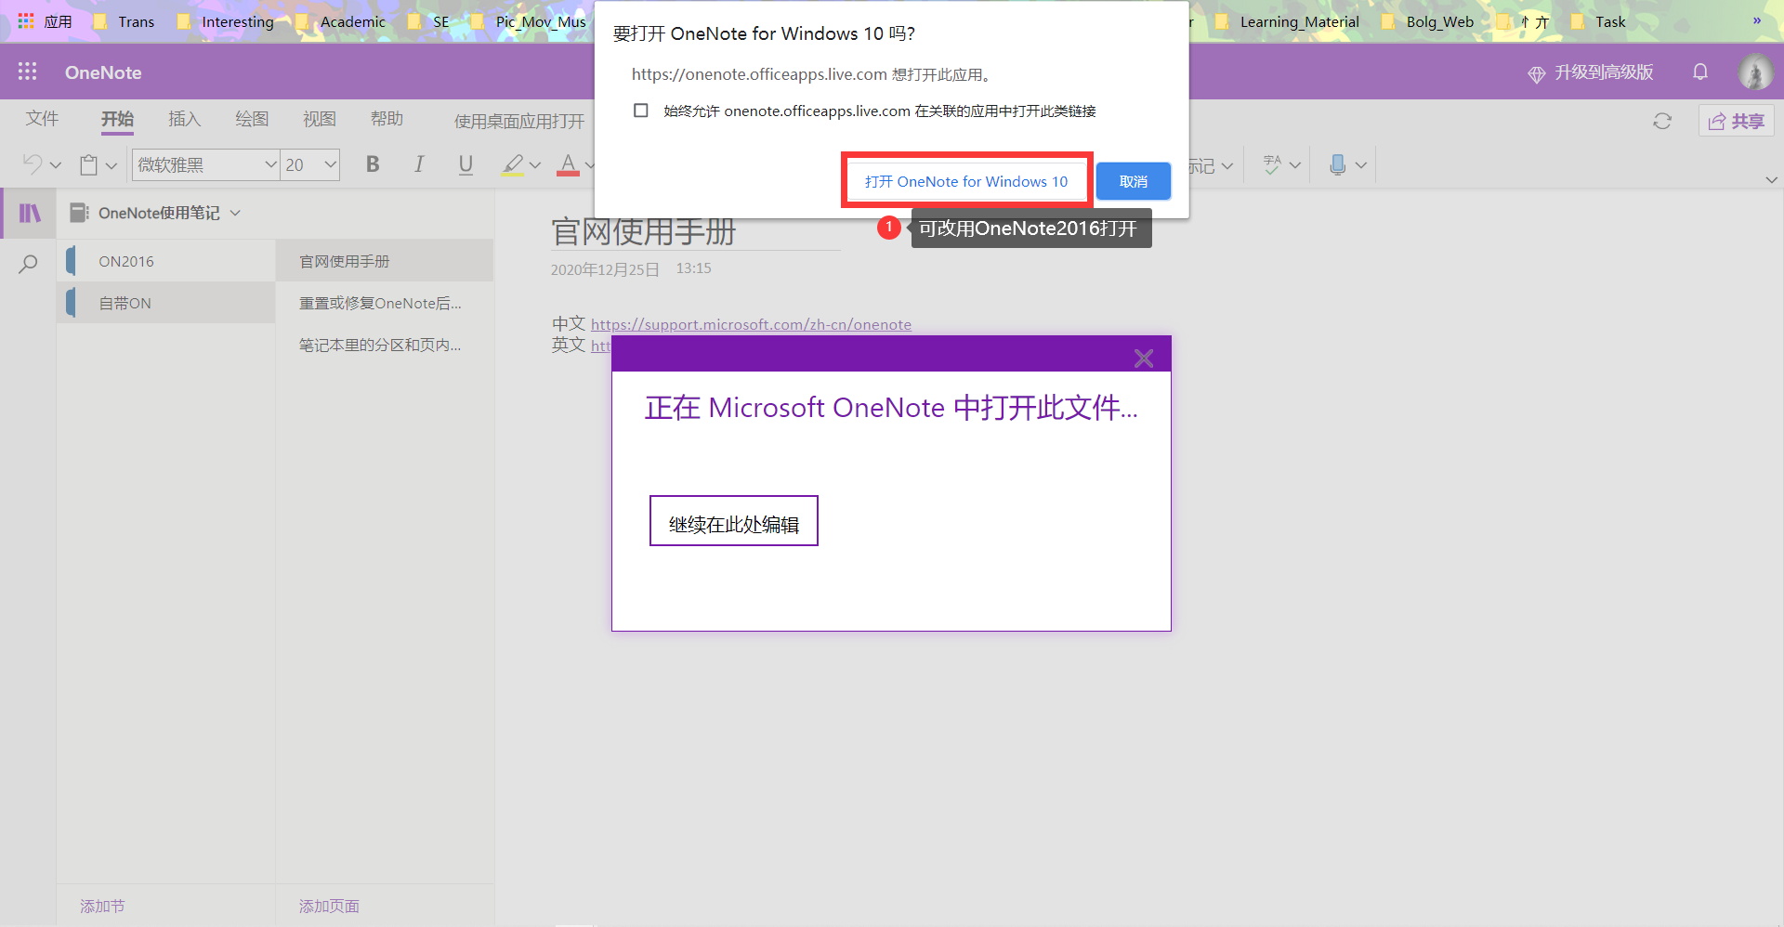Image resolution: width=1784 pixels, height=927 pixels.
Task: Open search with the magnifier icon
Action: click(x=28, y=264)
